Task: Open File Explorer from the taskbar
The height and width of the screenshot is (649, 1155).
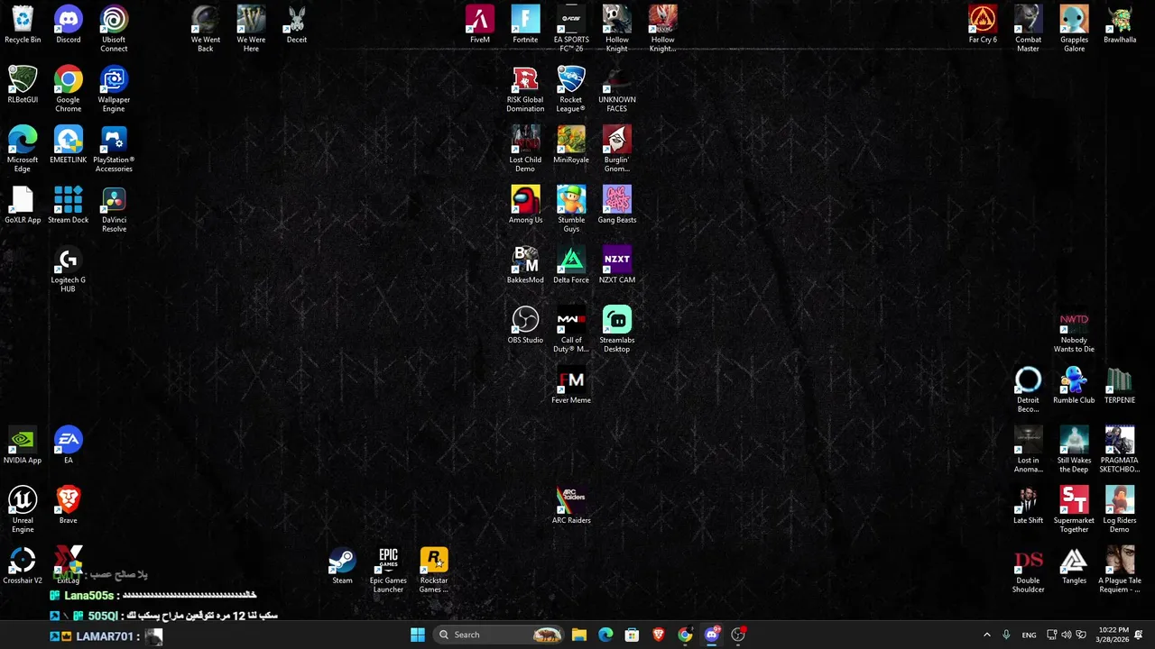Action: (x=579, y=635)
